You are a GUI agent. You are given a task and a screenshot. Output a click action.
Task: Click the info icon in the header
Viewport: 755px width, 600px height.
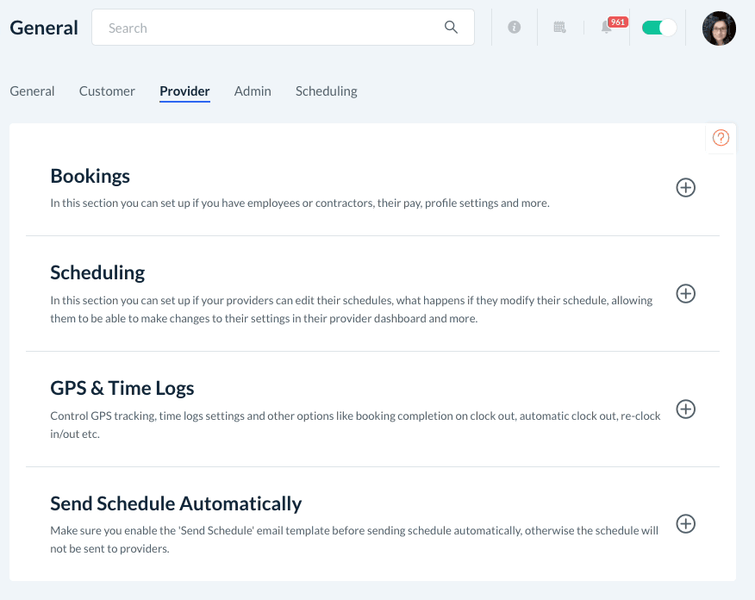(515, 28)
